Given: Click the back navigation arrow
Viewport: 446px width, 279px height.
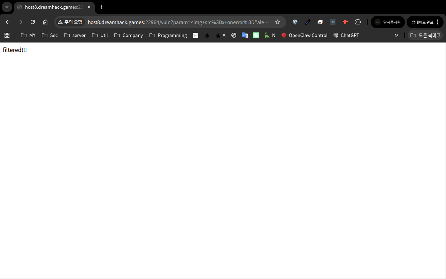Looking at the screenshot, I should [8, 22].
